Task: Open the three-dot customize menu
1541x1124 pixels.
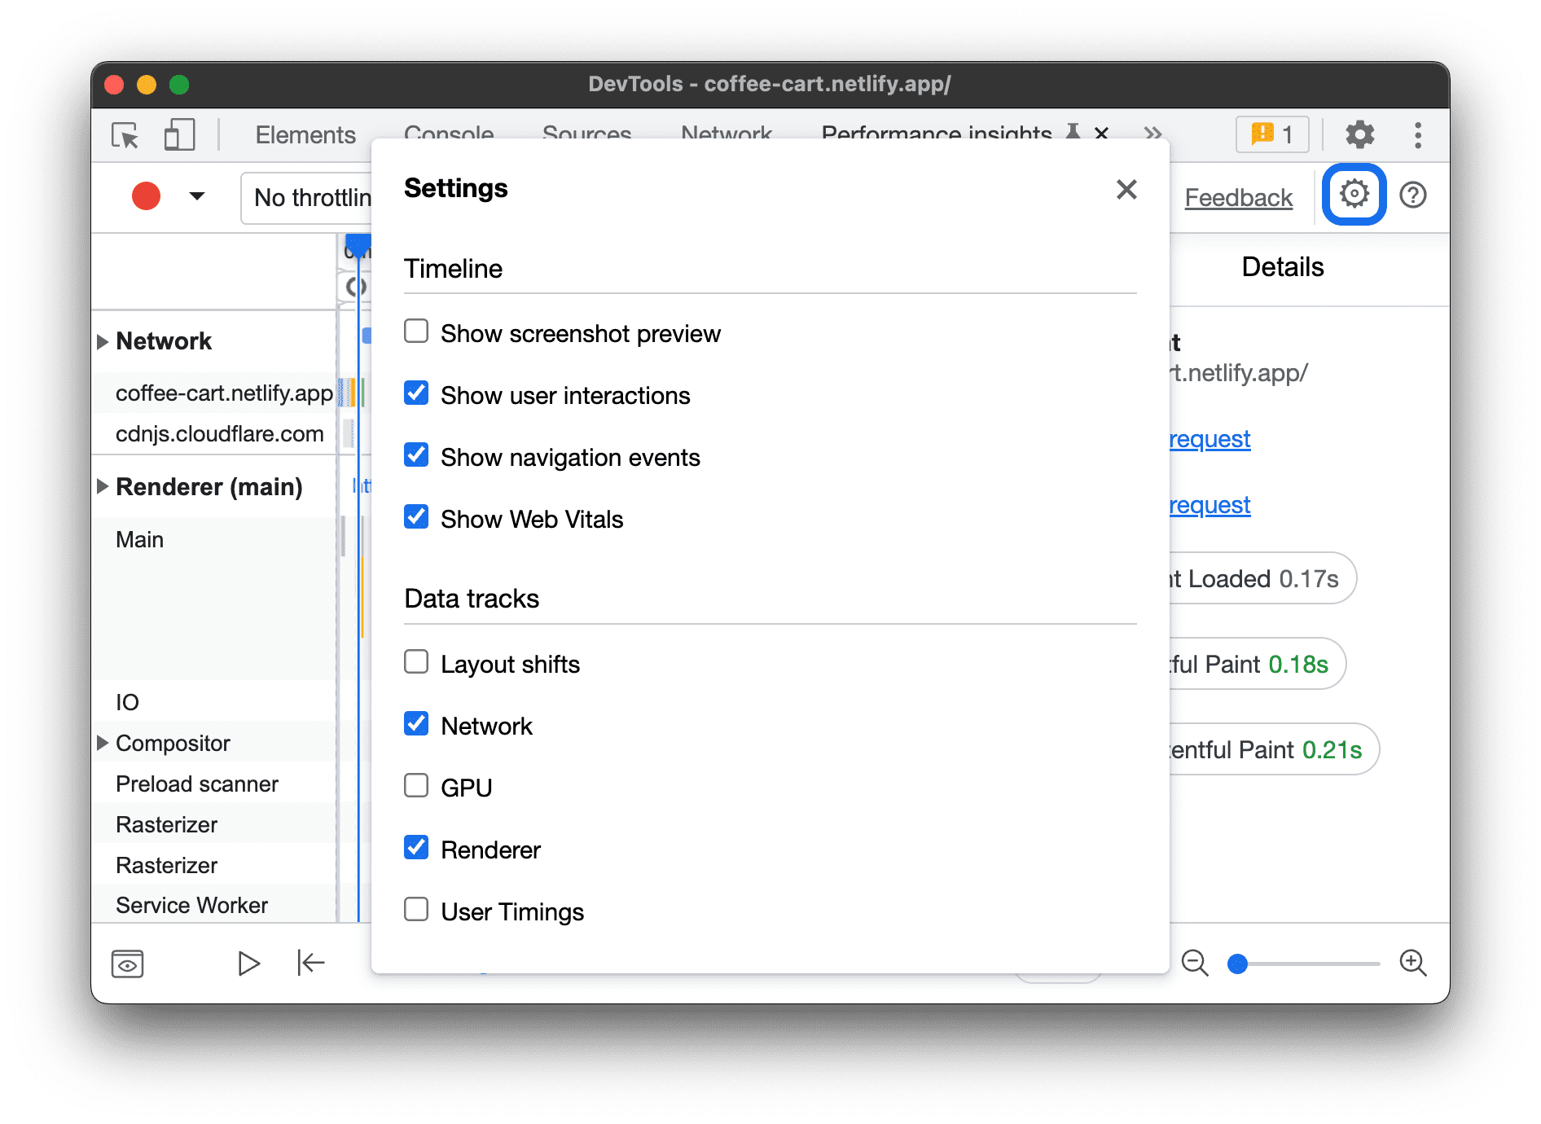Action: pos(1417,135)
